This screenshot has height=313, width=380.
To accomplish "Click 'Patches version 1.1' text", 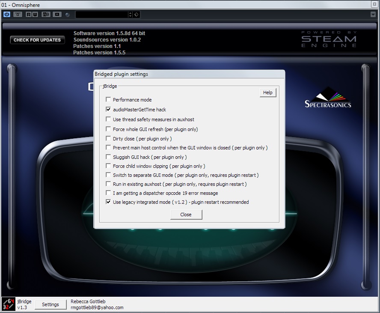I will click(97, 46).
